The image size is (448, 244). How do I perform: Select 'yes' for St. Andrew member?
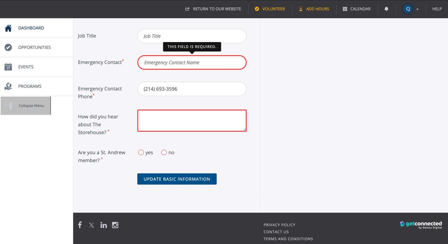[x=141, y=153]
